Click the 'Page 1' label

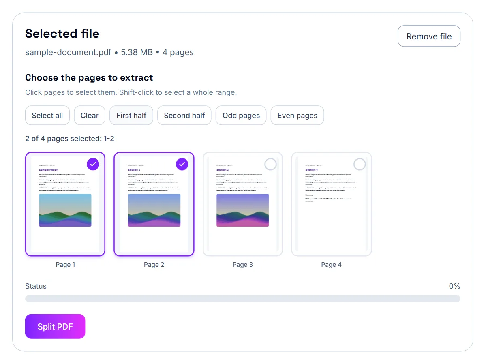[65, 264]
